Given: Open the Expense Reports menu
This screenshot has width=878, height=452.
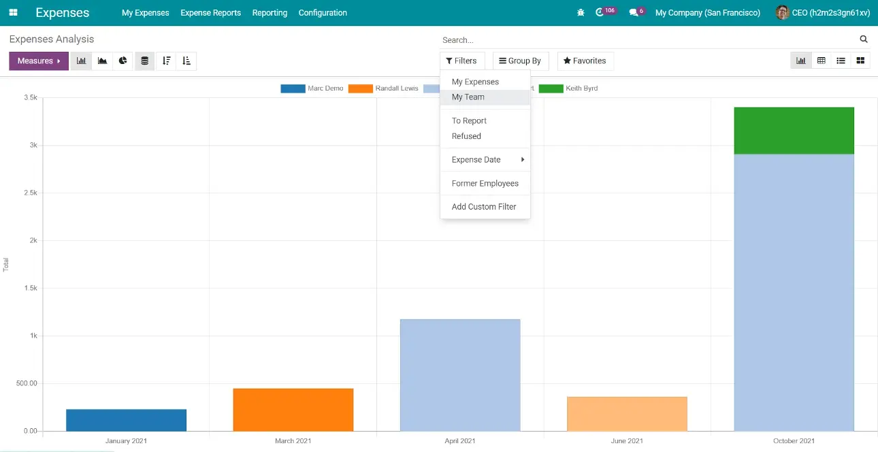Looking at the screenshot, I should [210, 13].
